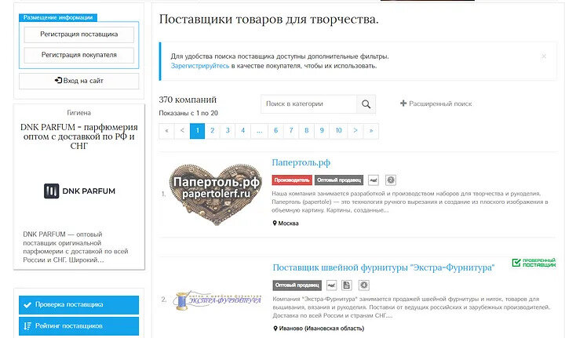Click the gear icon in Папертоль.рф row

(391, 180)
